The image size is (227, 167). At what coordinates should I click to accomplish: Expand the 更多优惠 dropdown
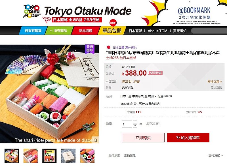215,82
